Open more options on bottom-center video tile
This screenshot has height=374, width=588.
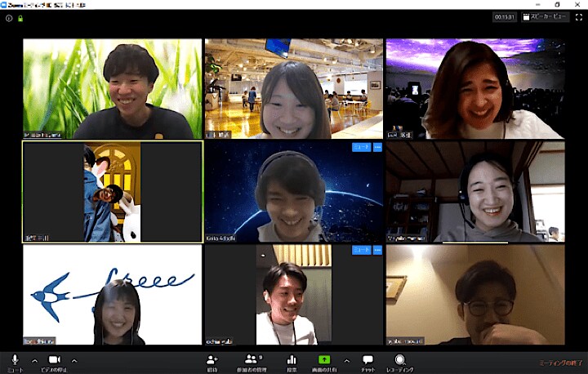pyautogui.click(x=377, y=251)
